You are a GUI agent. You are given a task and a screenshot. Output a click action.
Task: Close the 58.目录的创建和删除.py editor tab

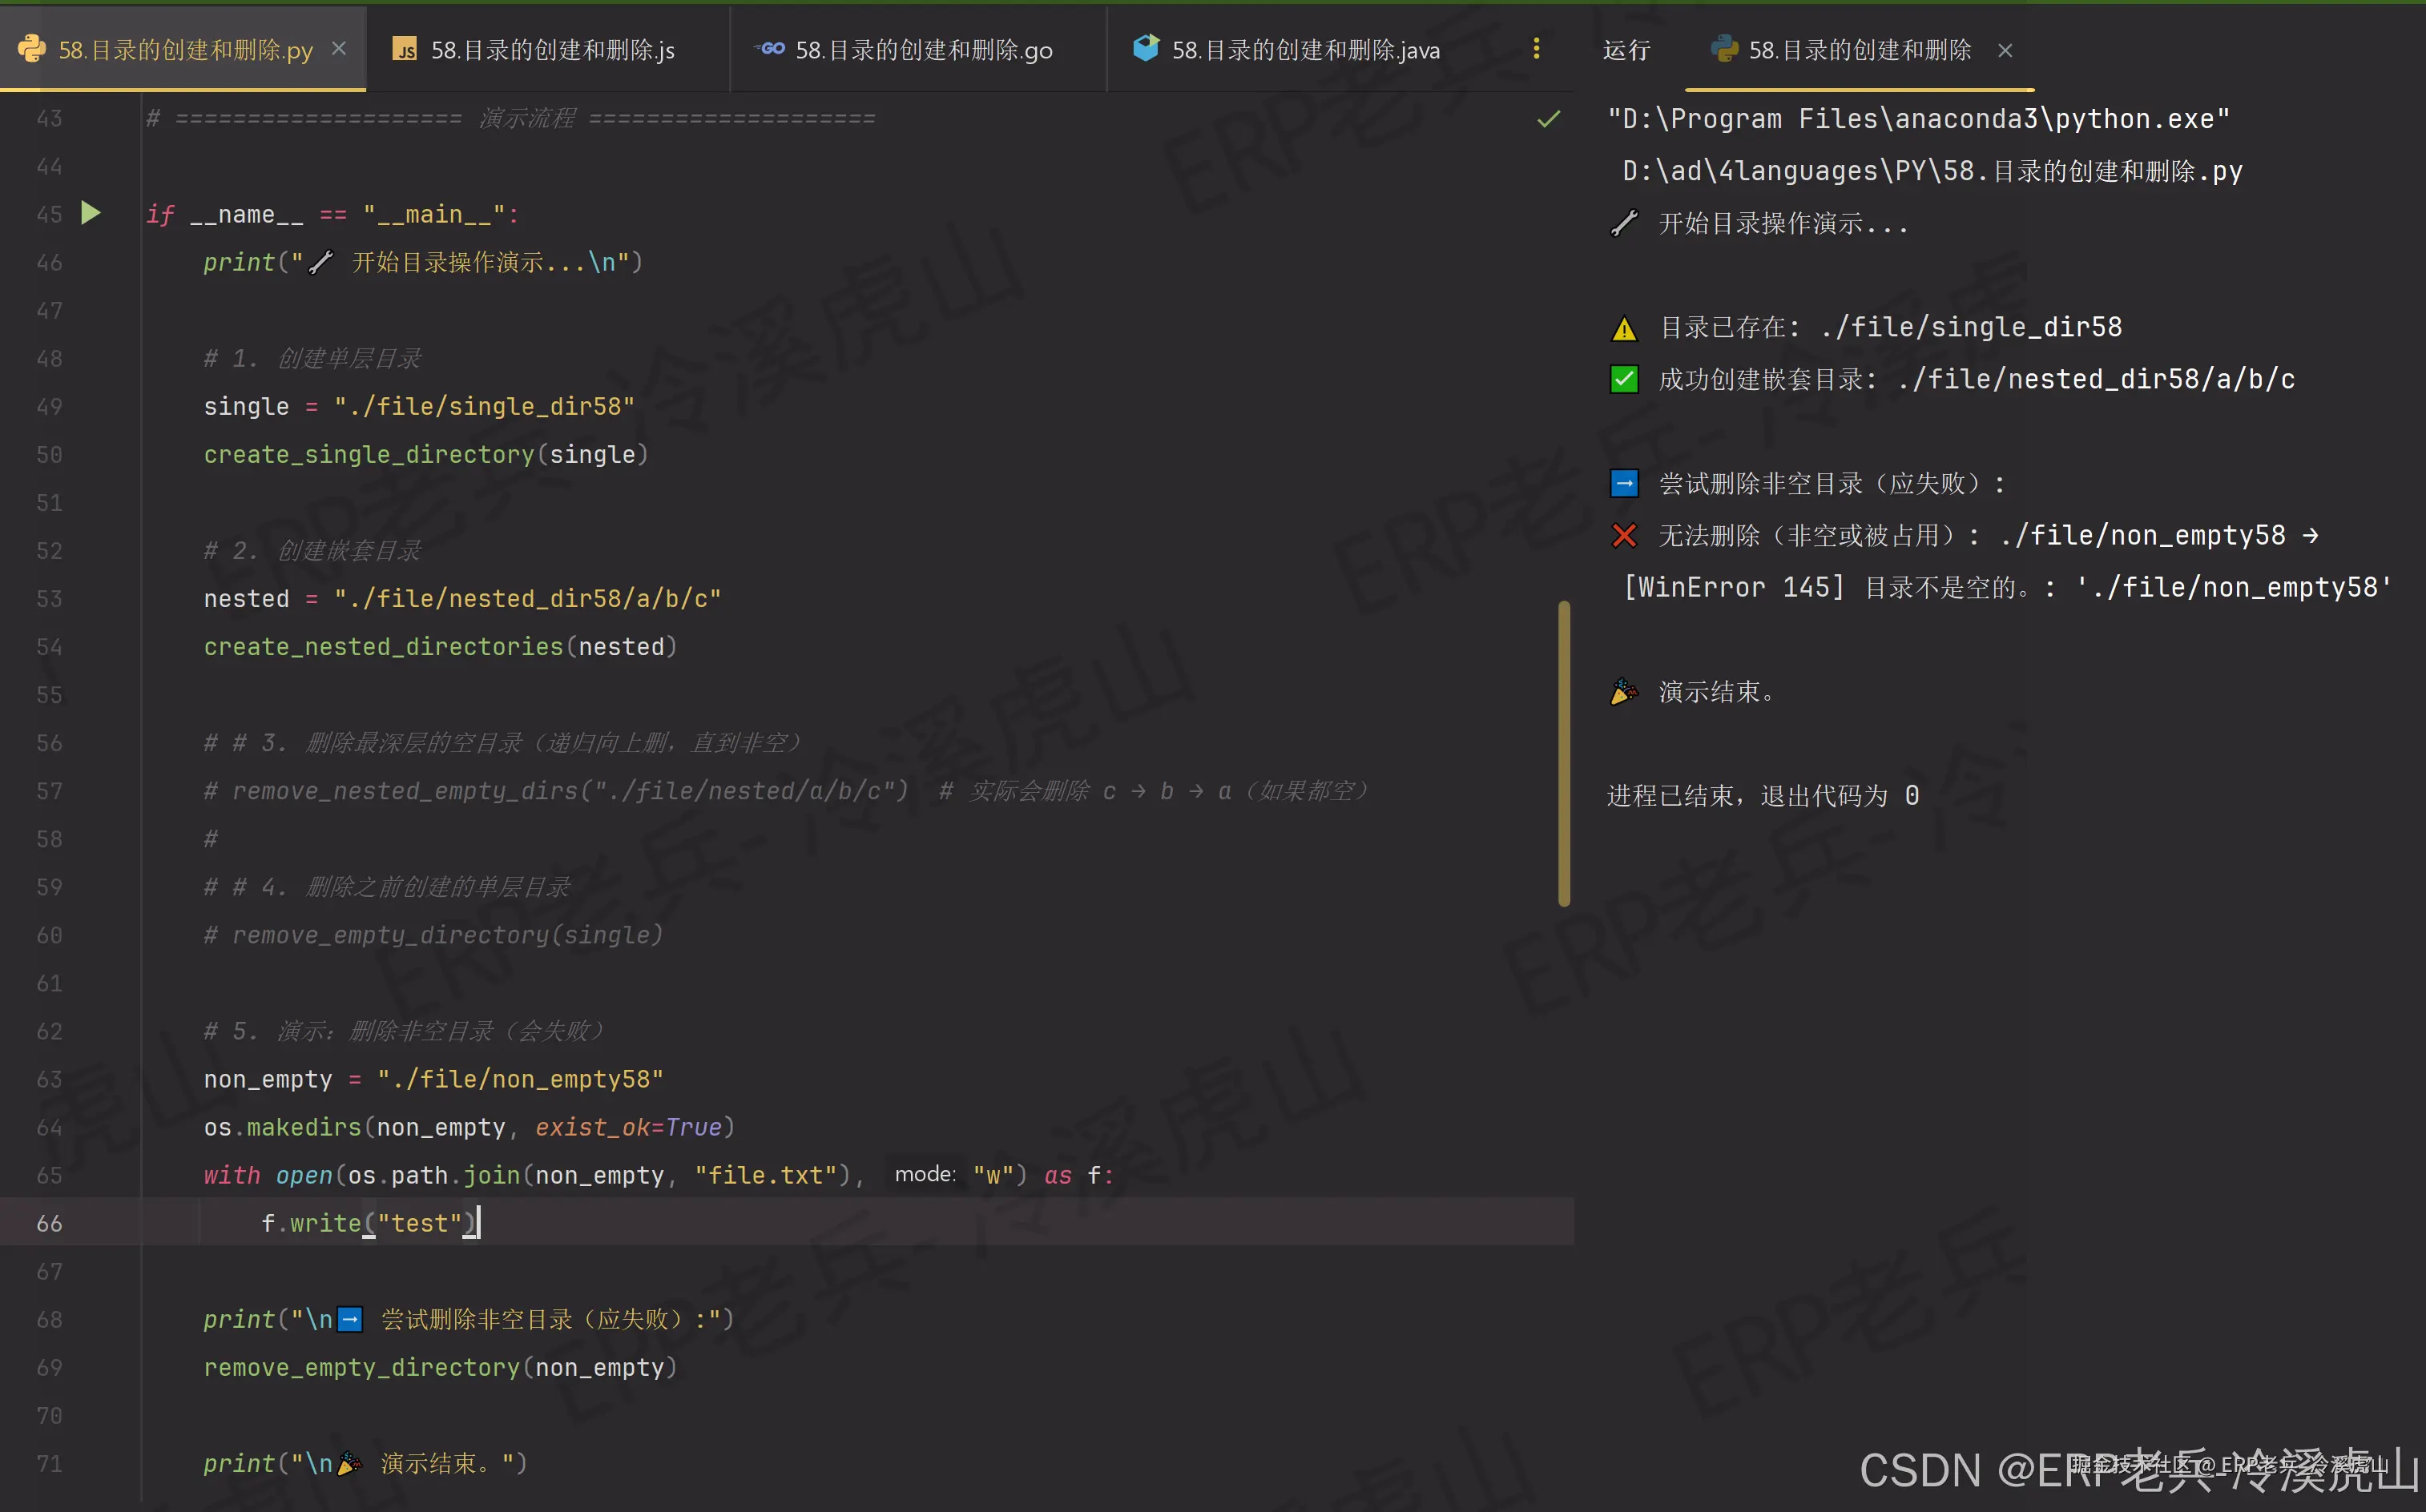click(339, 49)
